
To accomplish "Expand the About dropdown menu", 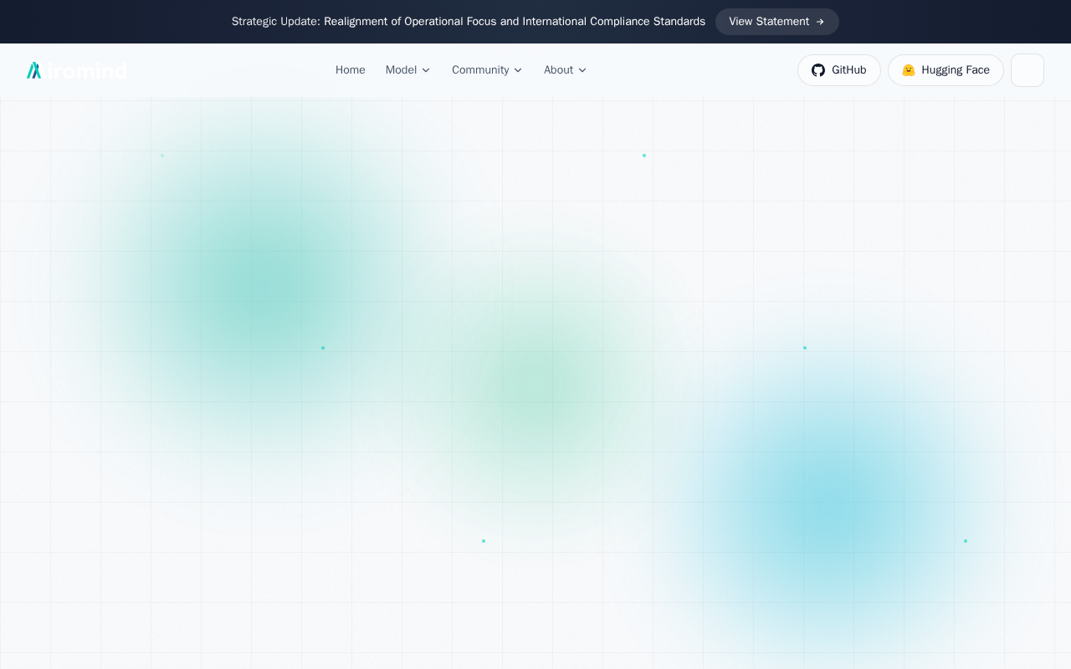I will click(565, 70).
